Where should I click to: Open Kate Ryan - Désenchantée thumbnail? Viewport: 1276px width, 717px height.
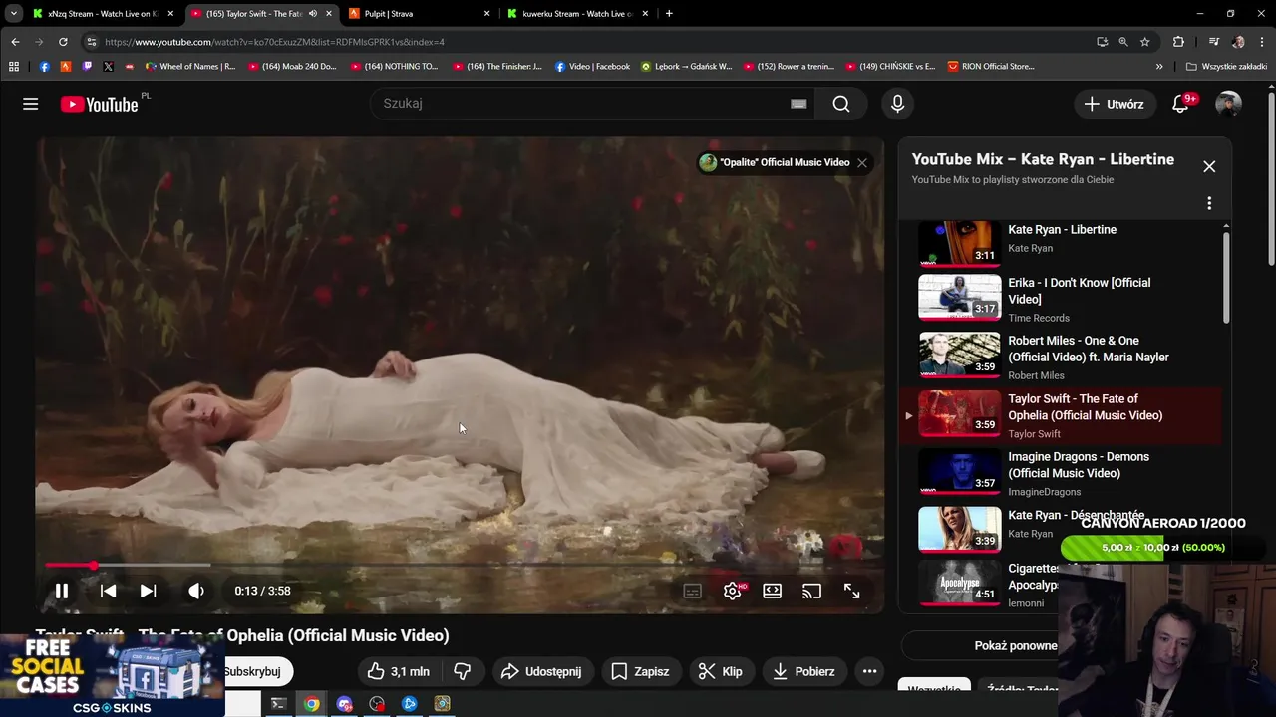(x=959, y=529)
